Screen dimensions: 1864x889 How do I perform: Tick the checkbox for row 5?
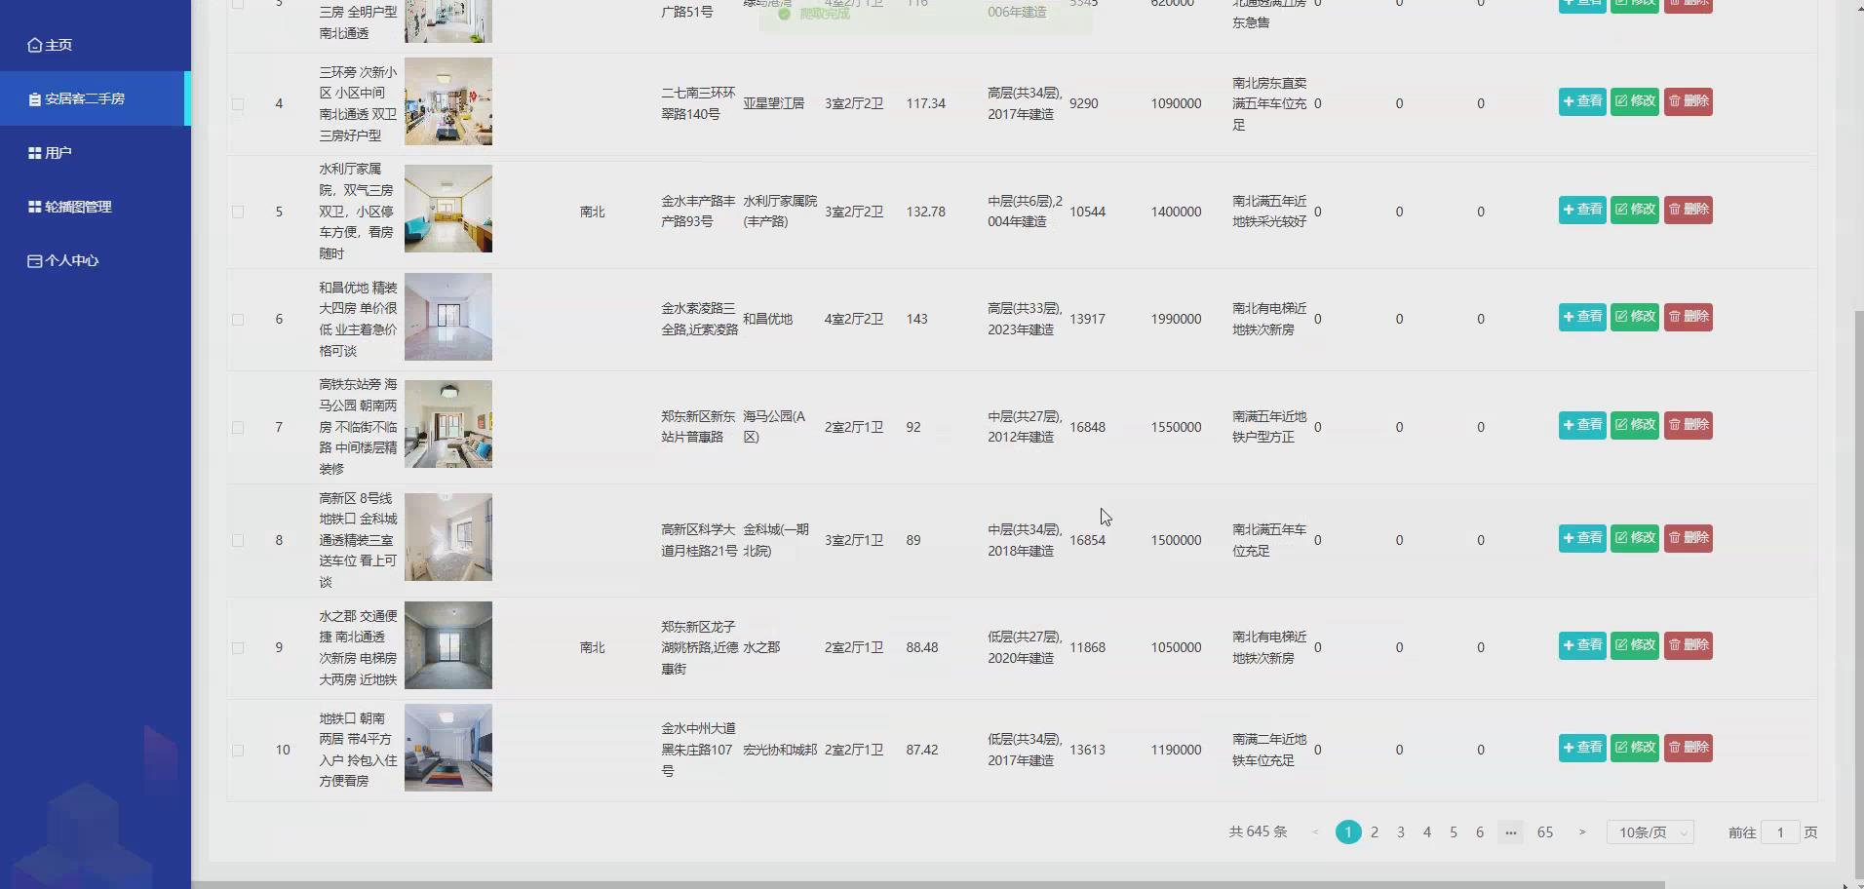pos(238,212)
